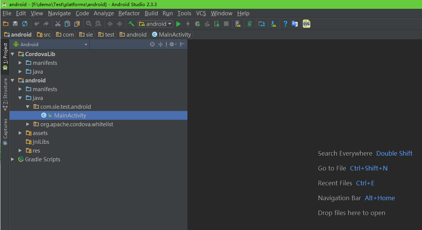Screen dimensions: 422x230
Task: Click the Make Project hammer icon
Action: (x=131, y=24)
